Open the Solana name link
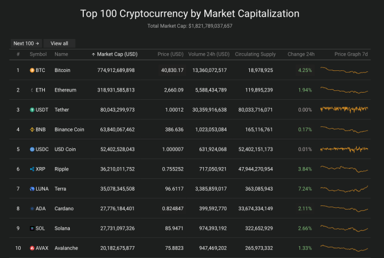 click(x=62, y=228)
